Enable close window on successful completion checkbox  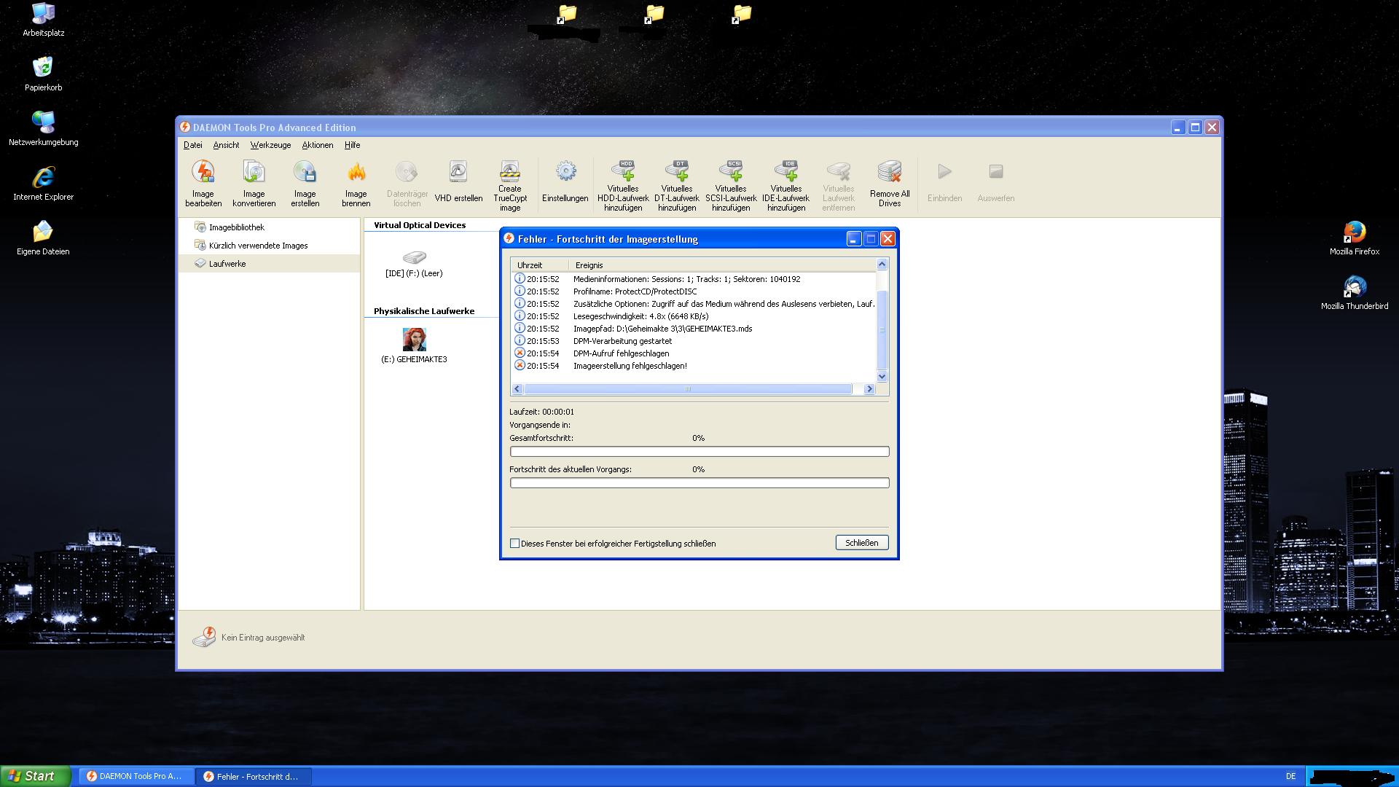(x=515, y=544)
